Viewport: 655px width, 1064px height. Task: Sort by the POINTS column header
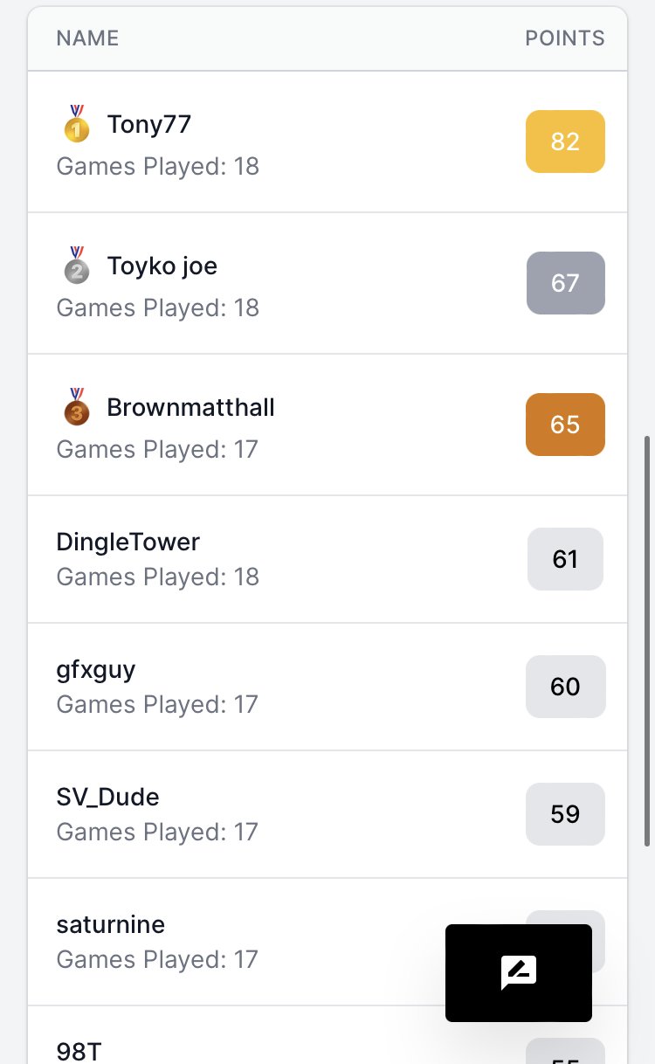click(x=564, y=38)
